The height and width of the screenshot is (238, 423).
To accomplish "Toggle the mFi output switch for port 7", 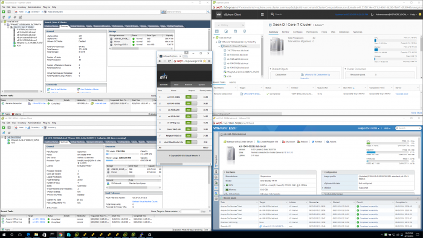I will click(191, 135).
